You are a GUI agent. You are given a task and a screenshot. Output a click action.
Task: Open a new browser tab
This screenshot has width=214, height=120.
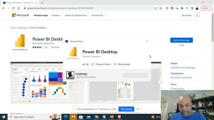[42, 3]
